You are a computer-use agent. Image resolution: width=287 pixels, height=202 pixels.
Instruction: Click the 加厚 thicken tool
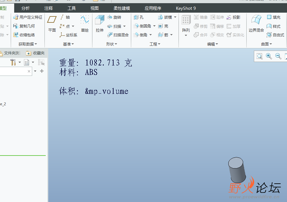point(234,26)
